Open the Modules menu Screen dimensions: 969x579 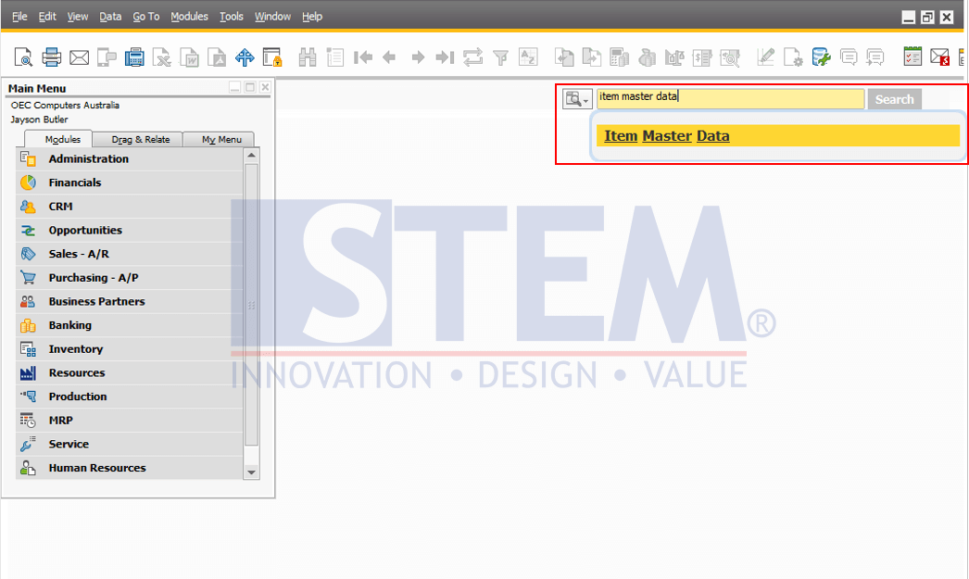[189, 17]
